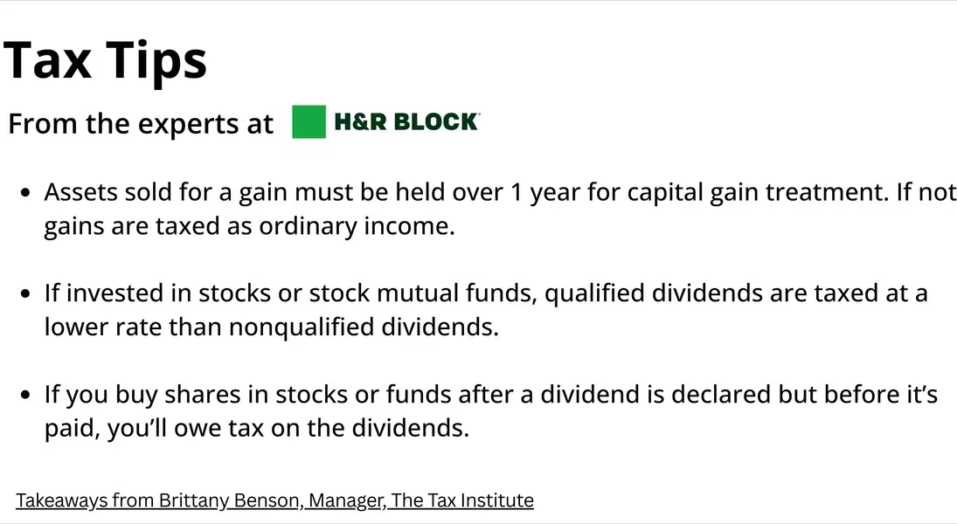Image resolution: width=957 pixels, height=524 pixels.
Task: Click the line starting "If invested in stocks"
Action: point(485,293)
